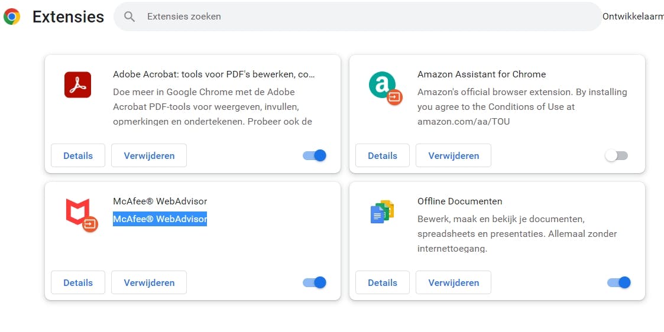
Task: Click Verwijderen for McAfee WebAdvisor
Action: [x=149, y=283]
